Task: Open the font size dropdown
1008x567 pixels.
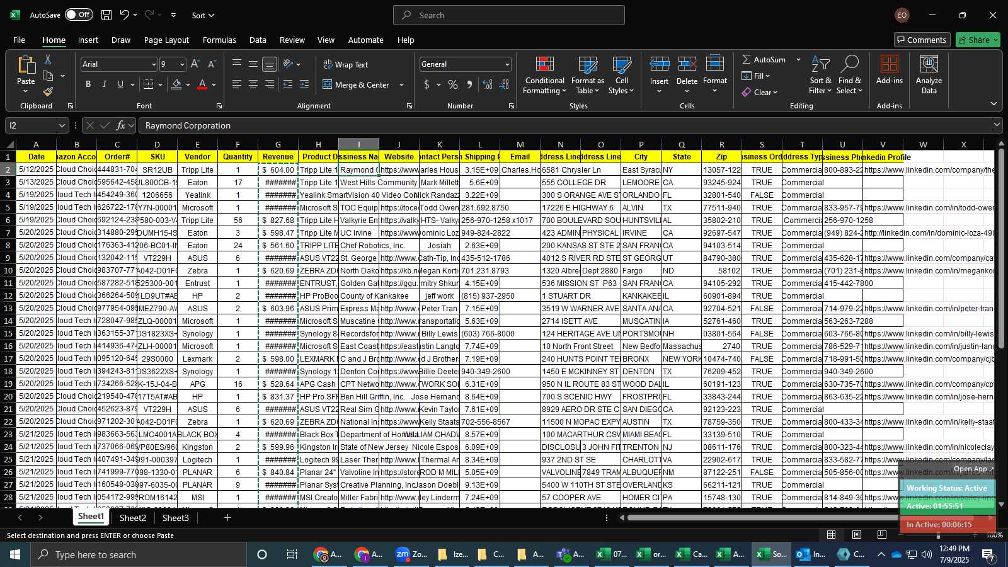Action: pyautogui.click(x=182, y=64)
